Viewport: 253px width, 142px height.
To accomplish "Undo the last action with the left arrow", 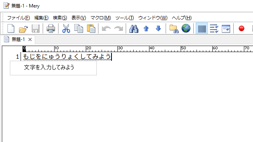I will 106,29.
